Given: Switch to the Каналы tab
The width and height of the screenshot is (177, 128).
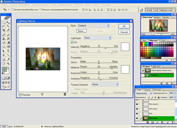Looking at the screenshot, I should 147,90.
